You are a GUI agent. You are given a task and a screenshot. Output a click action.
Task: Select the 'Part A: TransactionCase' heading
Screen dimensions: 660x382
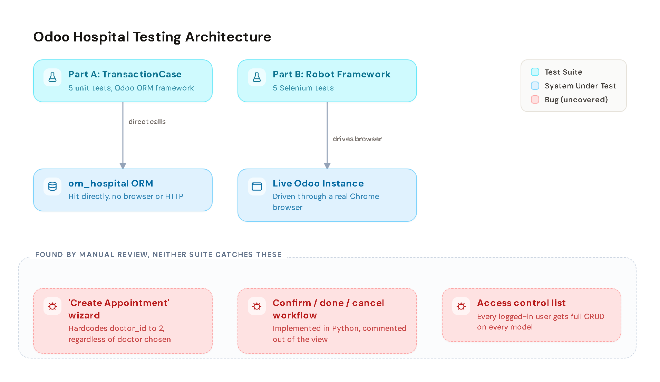click(125, 74)
